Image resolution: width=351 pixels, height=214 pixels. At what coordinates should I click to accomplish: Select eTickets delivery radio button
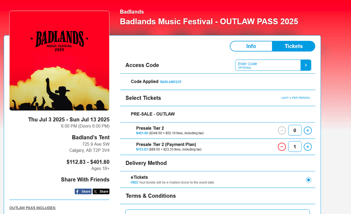(x=308, y=180)
